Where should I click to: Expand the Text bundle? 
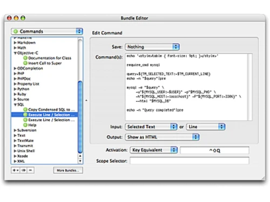[x=15, y=136]
